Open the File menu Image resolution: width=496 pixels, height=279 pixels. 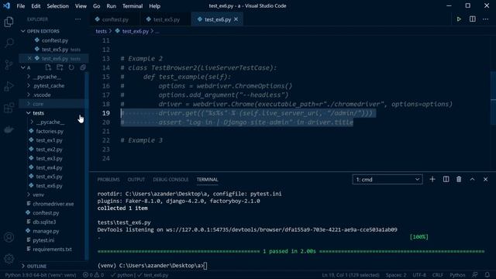click(x=21, y=6)
